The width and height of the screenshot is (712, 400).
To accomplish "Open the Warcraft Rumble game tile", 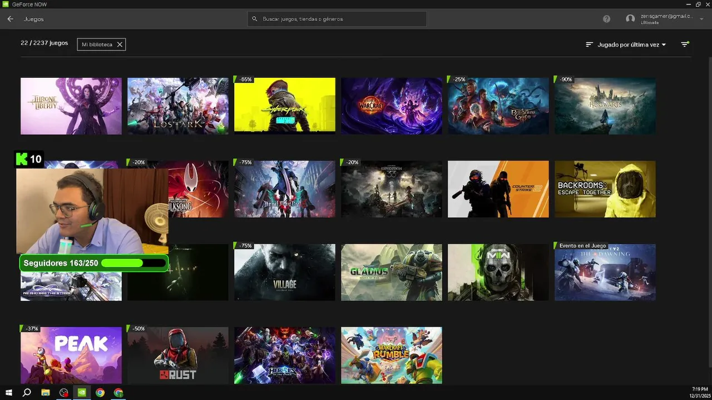I will (392, 356).
